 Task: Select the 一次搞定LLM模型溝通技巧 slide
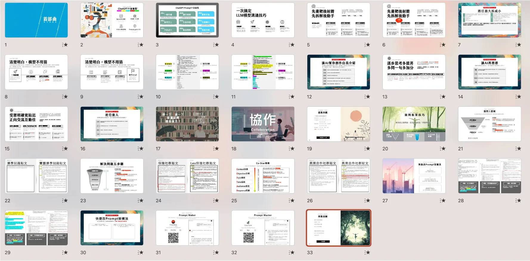[263, 20]
